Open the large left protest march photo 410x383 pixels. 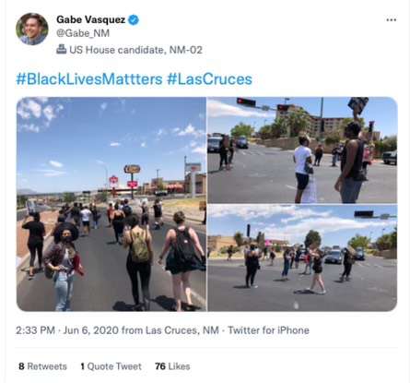click(x=111, y=204)
